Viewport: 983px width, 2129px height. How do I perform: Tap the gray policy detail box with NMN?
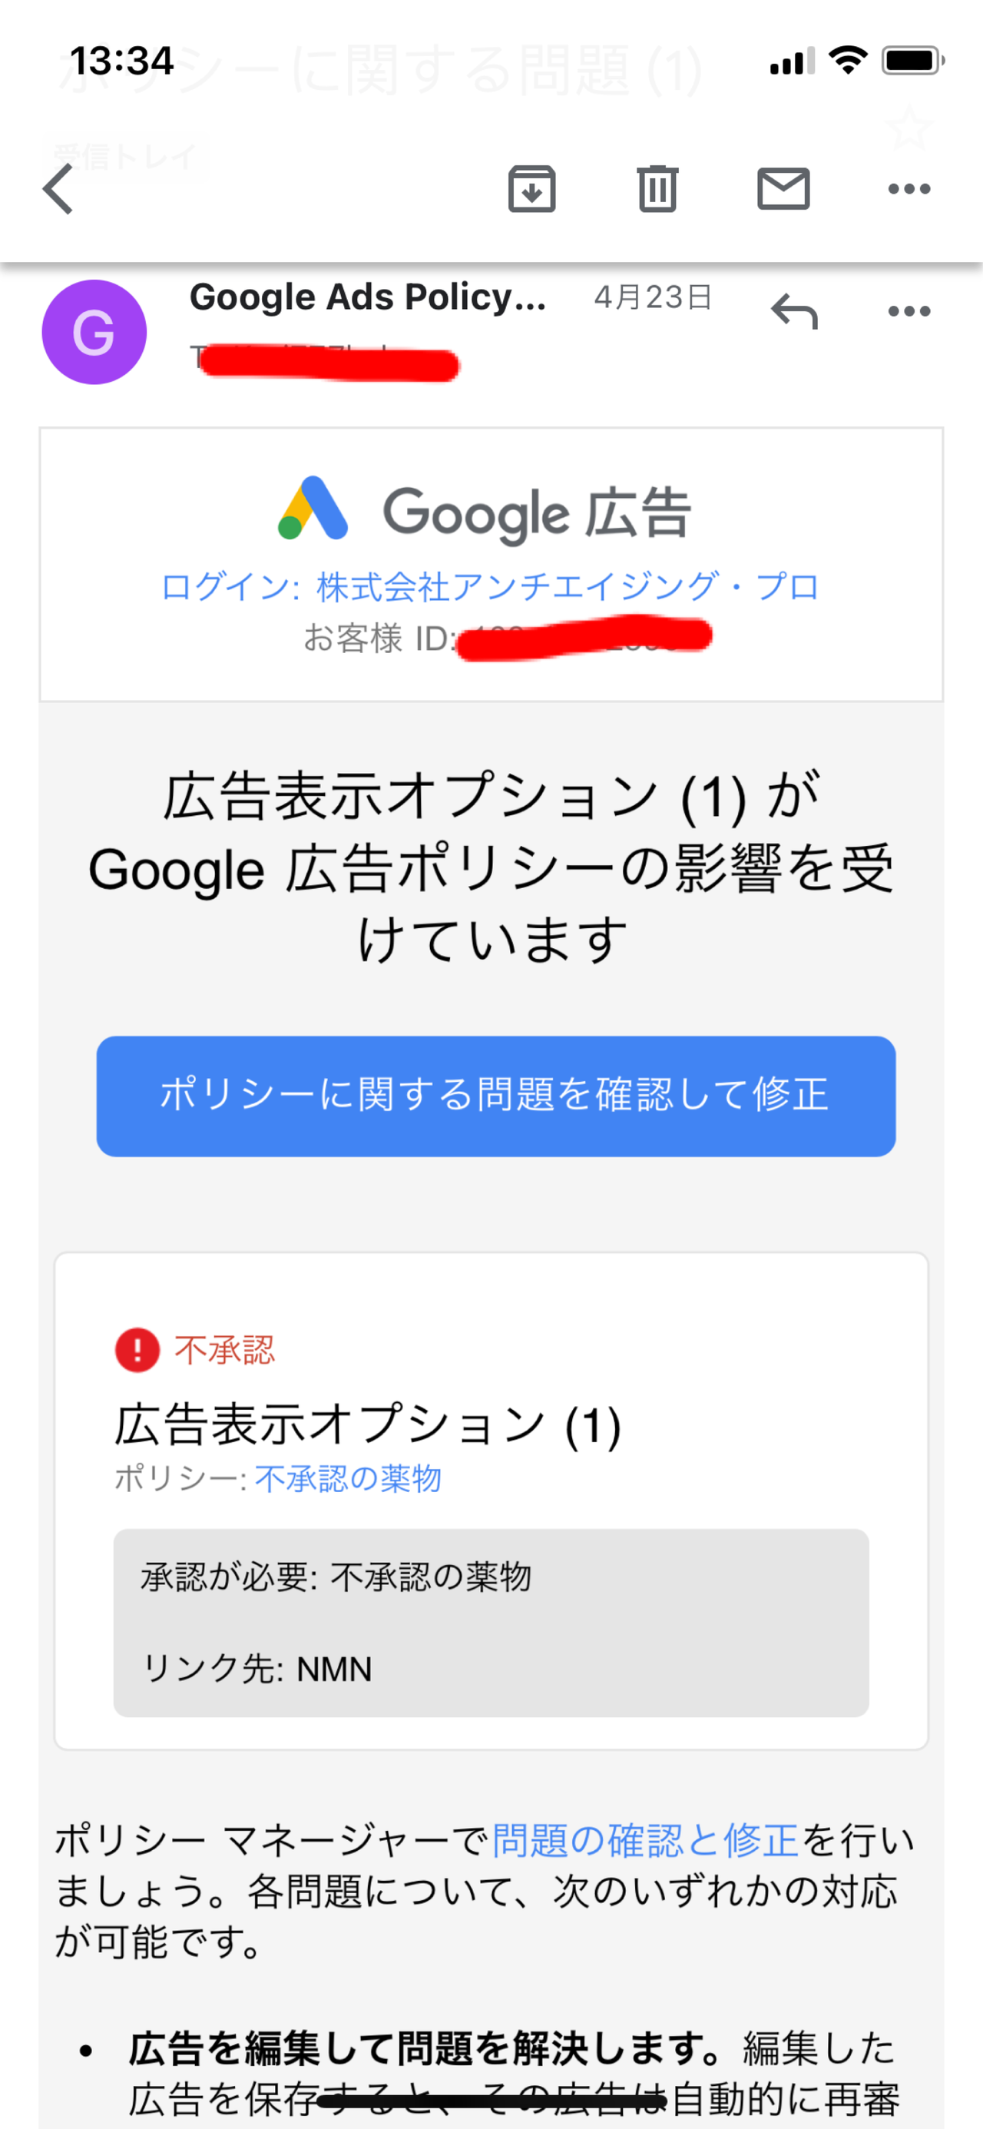click(x=491, y=1622)
